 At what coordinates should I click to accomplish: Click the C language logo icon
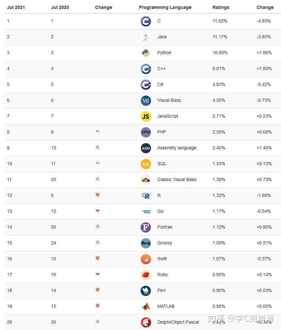point(146,21)
